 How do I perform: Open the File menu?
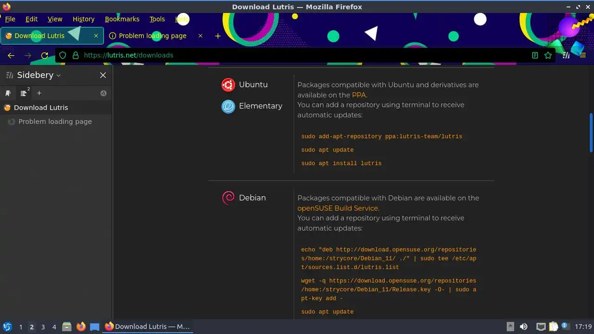(10, 19)
